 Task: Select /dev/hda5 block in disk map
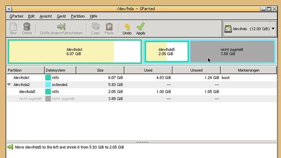167,52
